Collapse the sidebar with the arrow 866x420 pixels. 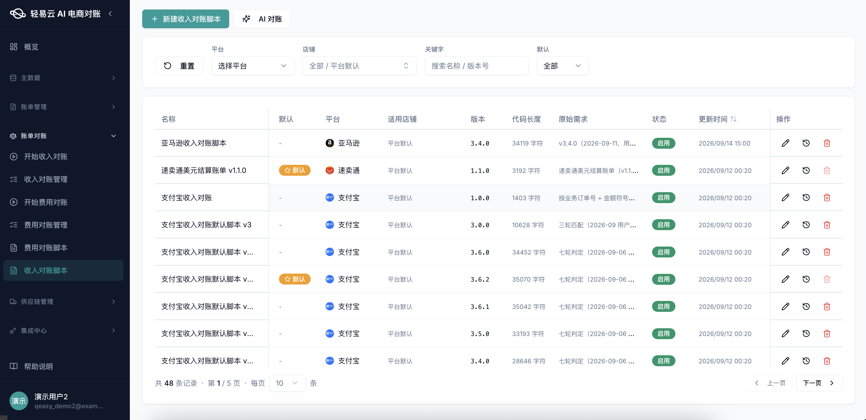coord(110,14)
